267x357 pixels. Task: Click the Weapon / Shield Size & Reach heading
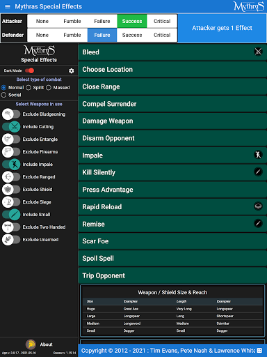coord(172,292)
